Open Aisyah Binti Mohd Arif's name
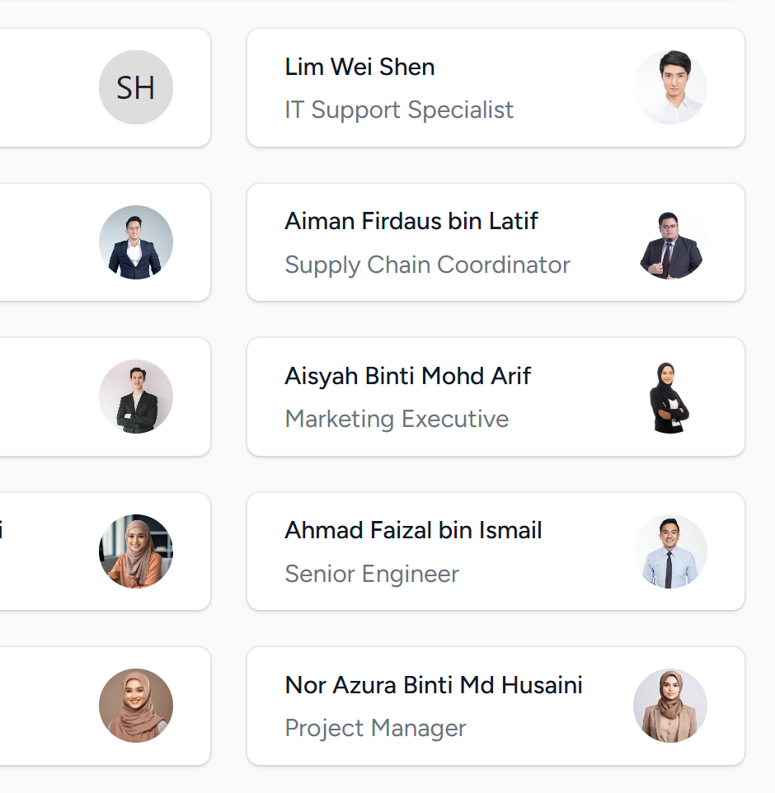The width and height of the screenshot is (775, 793). (x=407, y=376)
